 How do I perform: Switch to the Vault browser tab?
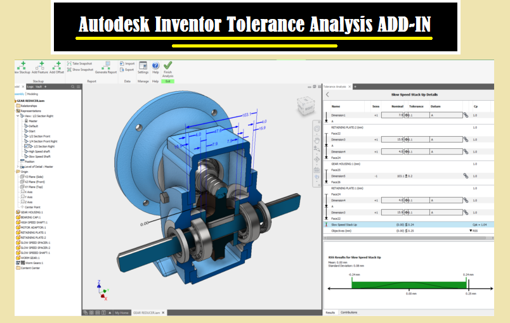(39, 87)
